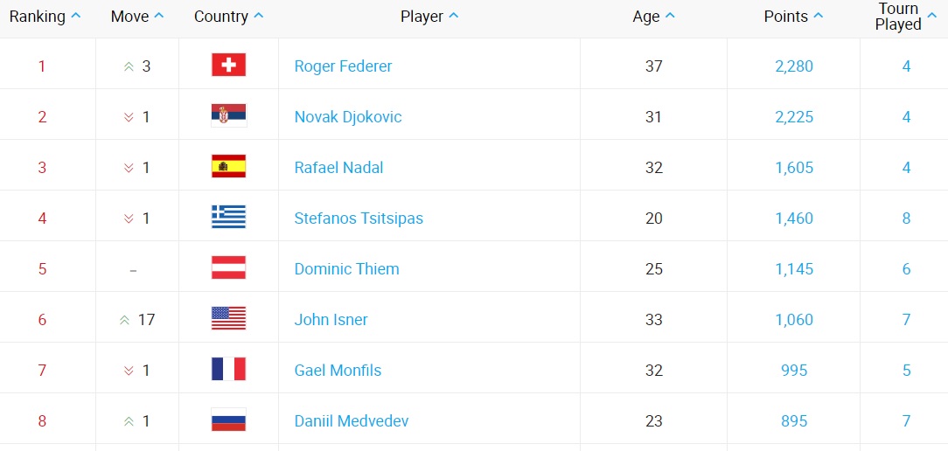Click John Isner's tournaments played count
The width and height of the screenshot is (948, 451).
point(907,320)
